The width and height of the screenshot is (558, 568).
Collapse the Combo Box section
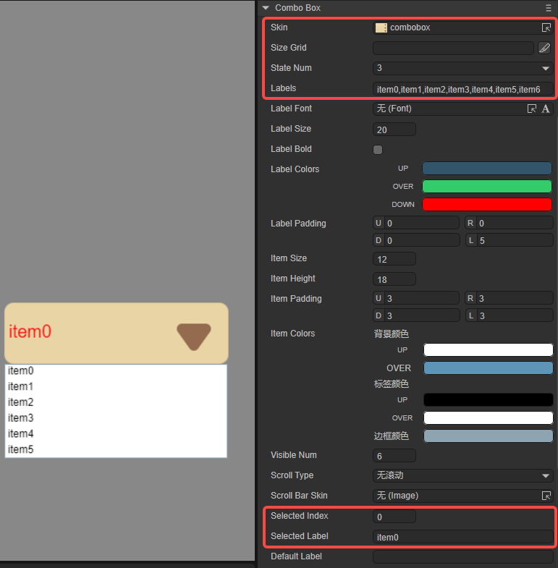pyautogui.click(x=266, y=8)
